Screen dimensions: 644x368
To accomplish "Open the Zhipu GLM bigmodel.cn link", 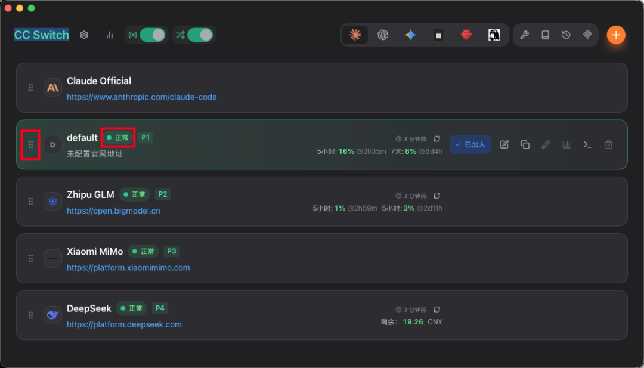I will pos(113,211).
